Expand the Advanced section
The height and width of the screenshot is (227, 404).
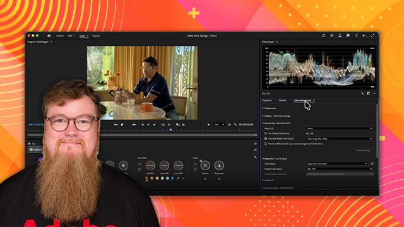click(263, 180)
